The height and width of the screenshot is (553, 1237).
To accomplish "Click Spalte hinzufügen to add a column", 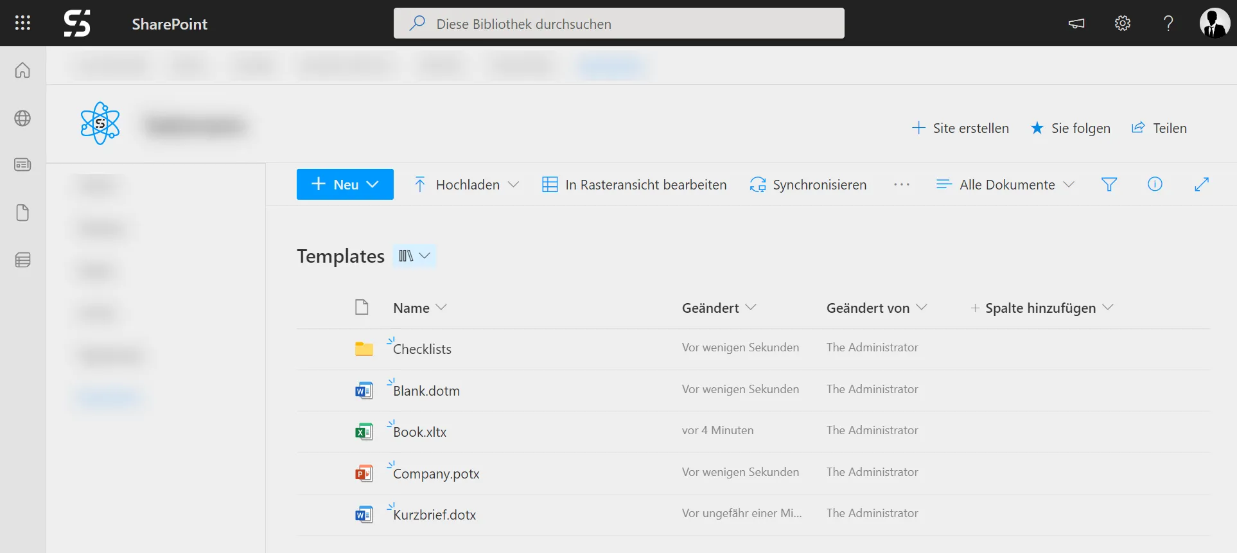I will (x=1042, y=308).
